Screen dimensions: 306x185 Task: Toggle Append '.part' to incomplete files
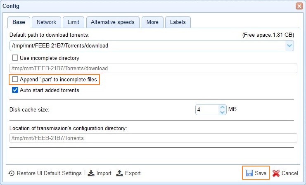click(x=15, y=79)
